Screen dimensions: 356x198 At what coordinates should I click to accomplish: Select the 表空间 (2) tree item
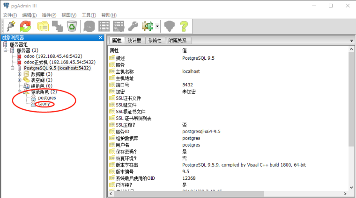pyautogui.click(x=42, y=80)
